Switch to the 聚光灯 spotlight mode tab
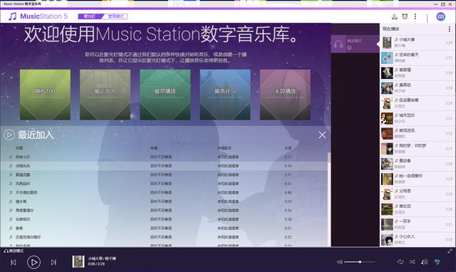 point(90,16)
